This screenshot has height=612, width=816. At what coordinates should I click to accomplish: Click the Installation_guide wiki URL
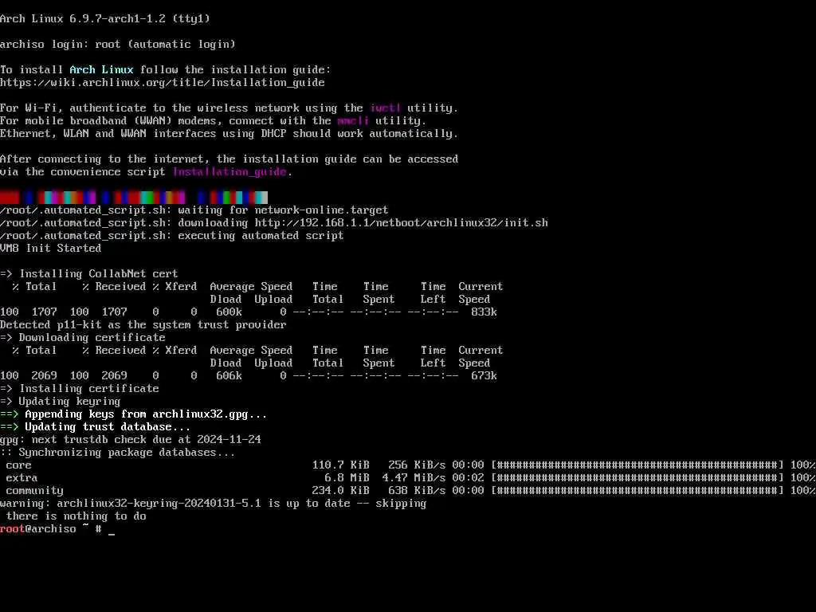pyautogui.click(x=163, y=82)
